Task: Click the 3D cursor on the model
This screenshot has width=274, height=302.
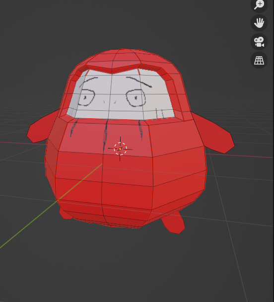Action: [120, 149]
